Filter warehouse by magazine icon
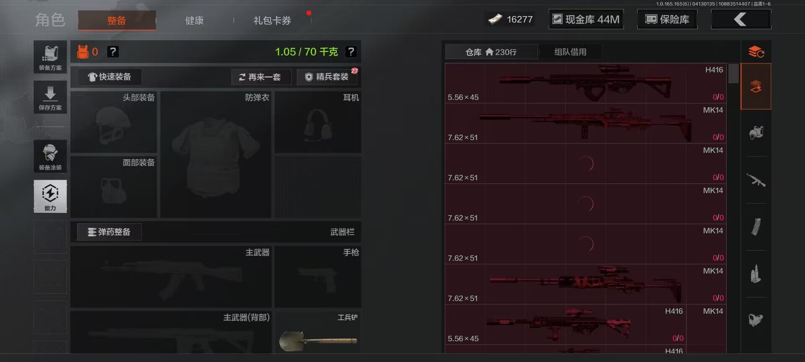Viewport: 805px width, 362px height. point(756,227)
